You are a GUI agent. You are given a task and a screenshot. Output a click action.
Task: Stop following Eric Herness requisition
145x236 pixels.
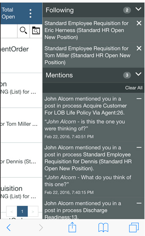[x=139, y=23]
